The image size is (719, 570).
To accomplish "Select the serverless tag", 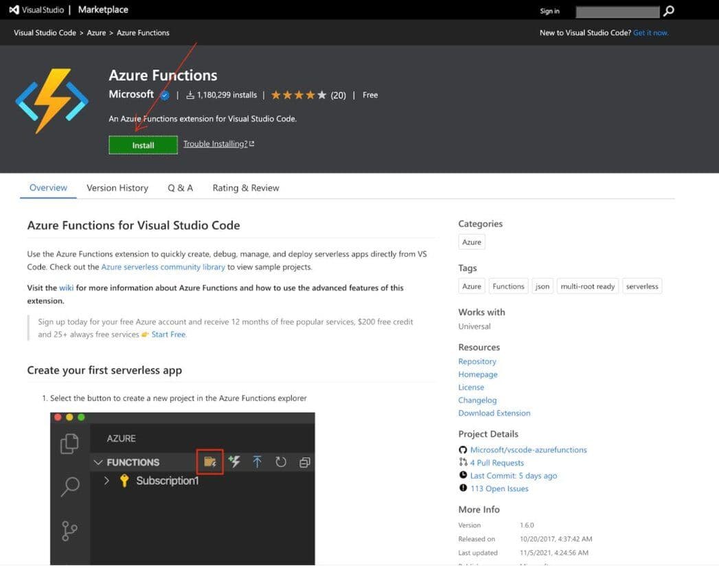I will click(x=642, y=286).
